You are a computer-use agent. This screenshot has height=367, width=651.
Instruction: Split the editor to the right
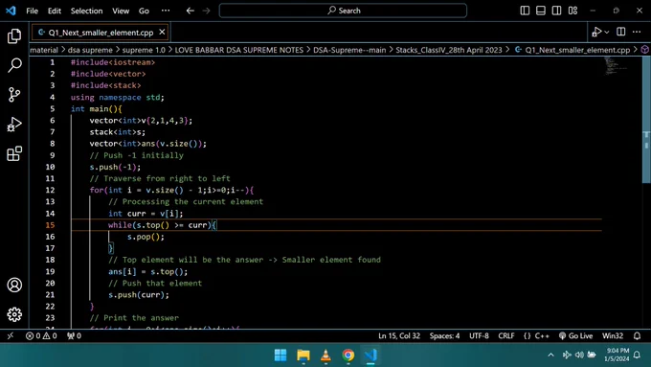(x=621, y=32)
